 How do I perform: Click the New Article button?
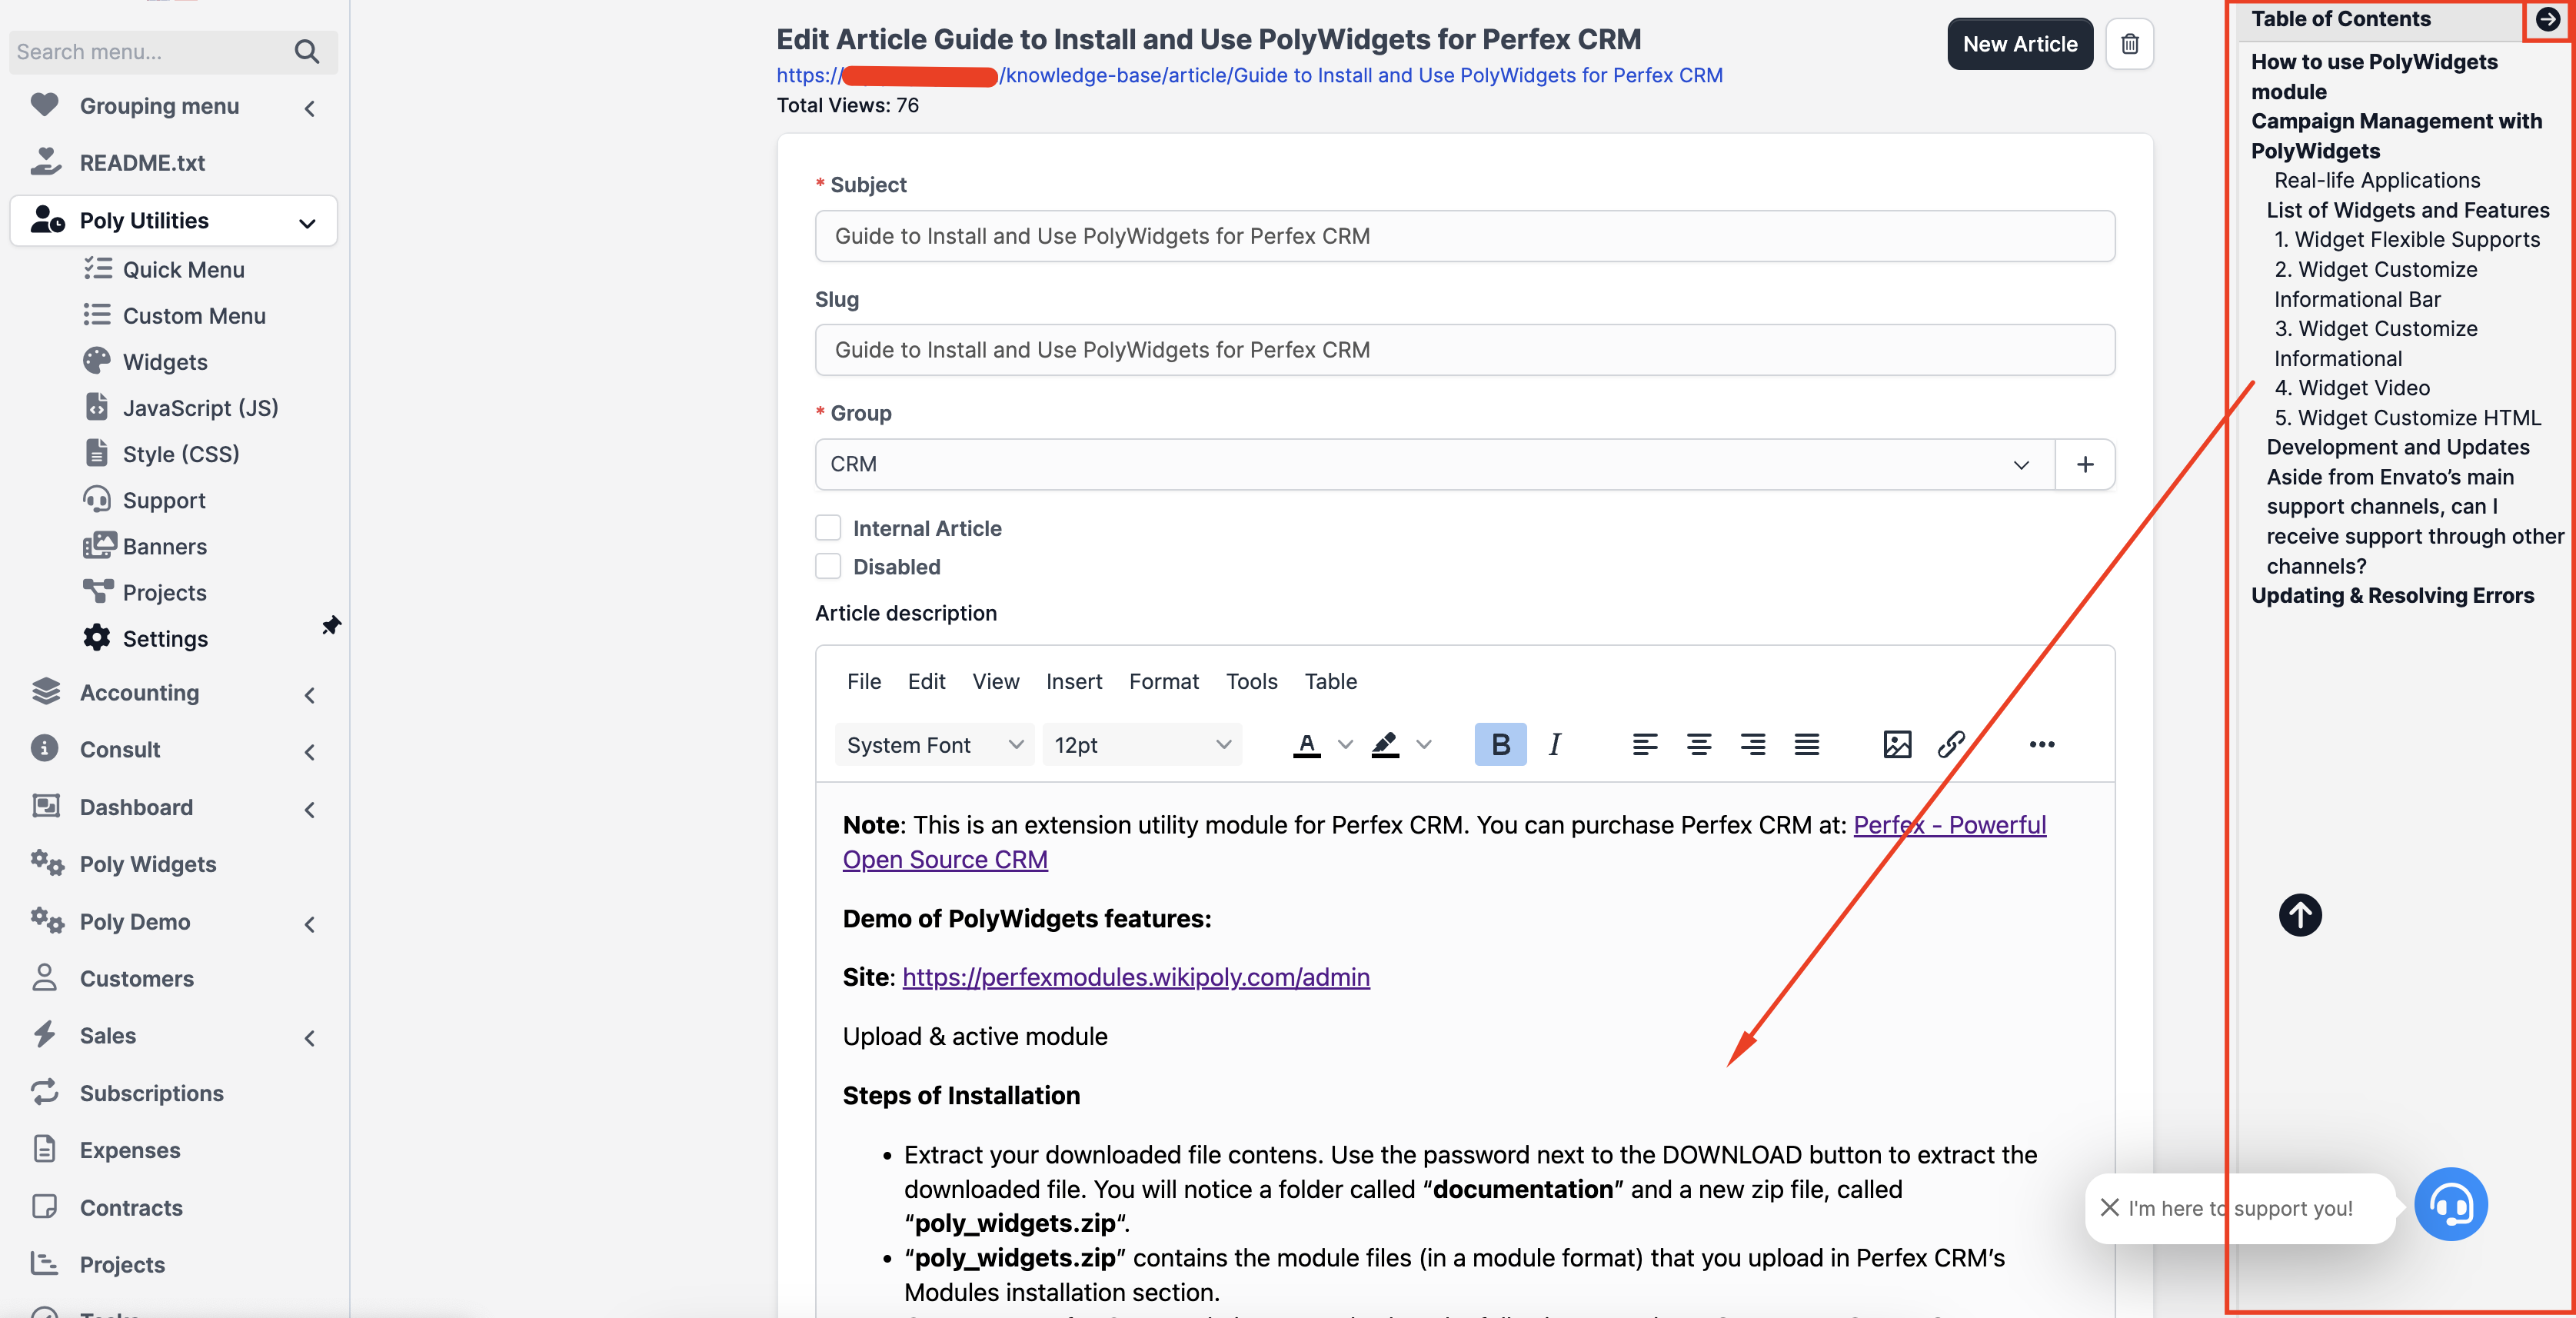pyautogui.click(x=2019, y=44)
